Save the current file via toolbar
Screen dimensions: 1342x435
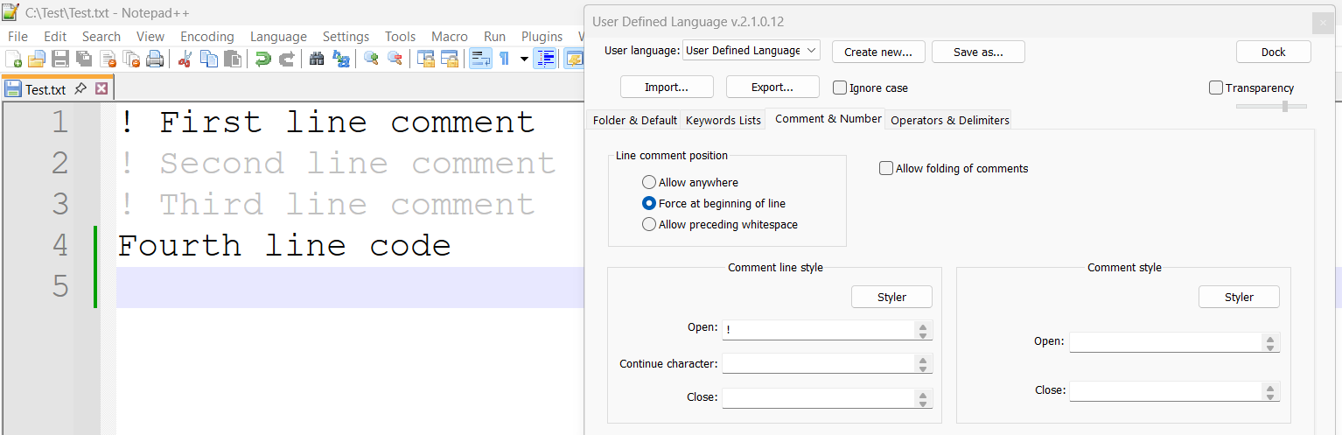(60, 60)
